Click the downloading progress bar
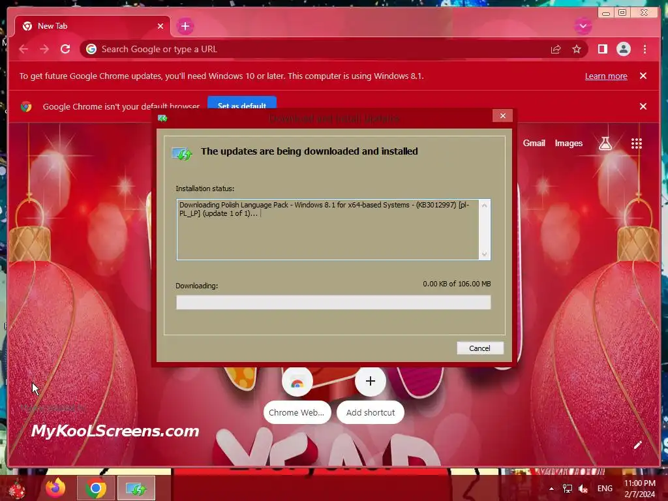Image resolution: width=668 pixels, height=501 pixels. (x=333, y=302)
